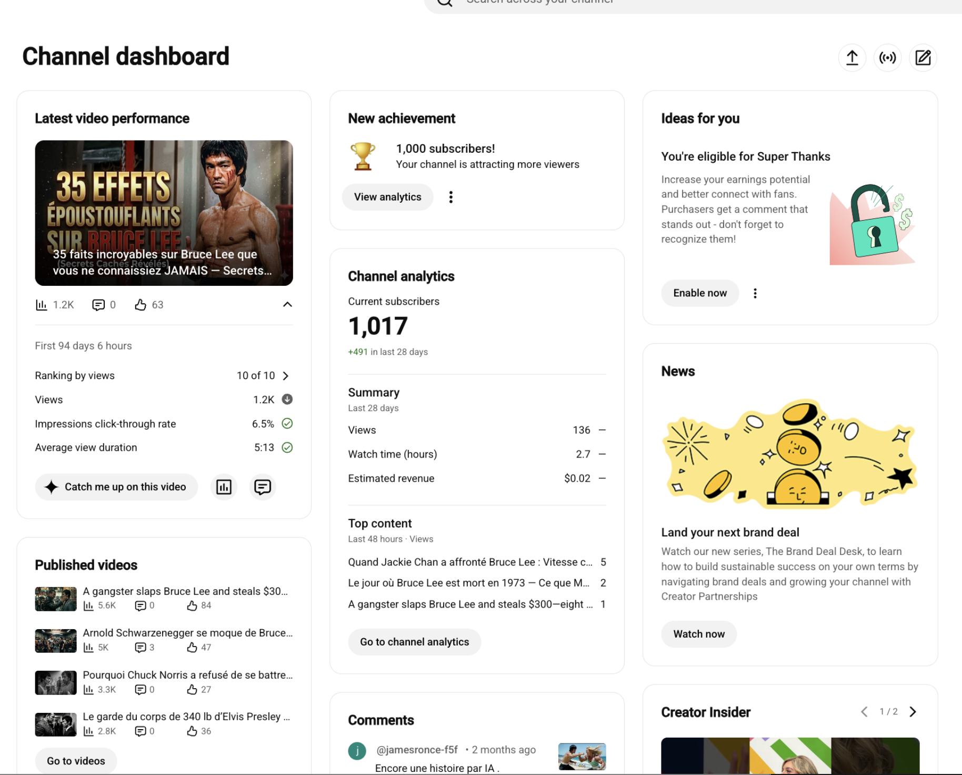Click the Watch time (hours) 2.7 value
Viewport: 962px width, 775px height.
pyautogui.click(x=583, y=454)
